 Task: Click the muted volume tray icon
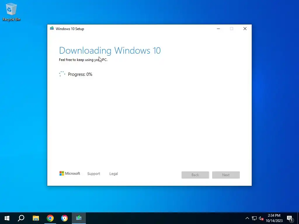click(x=261, y=218)
